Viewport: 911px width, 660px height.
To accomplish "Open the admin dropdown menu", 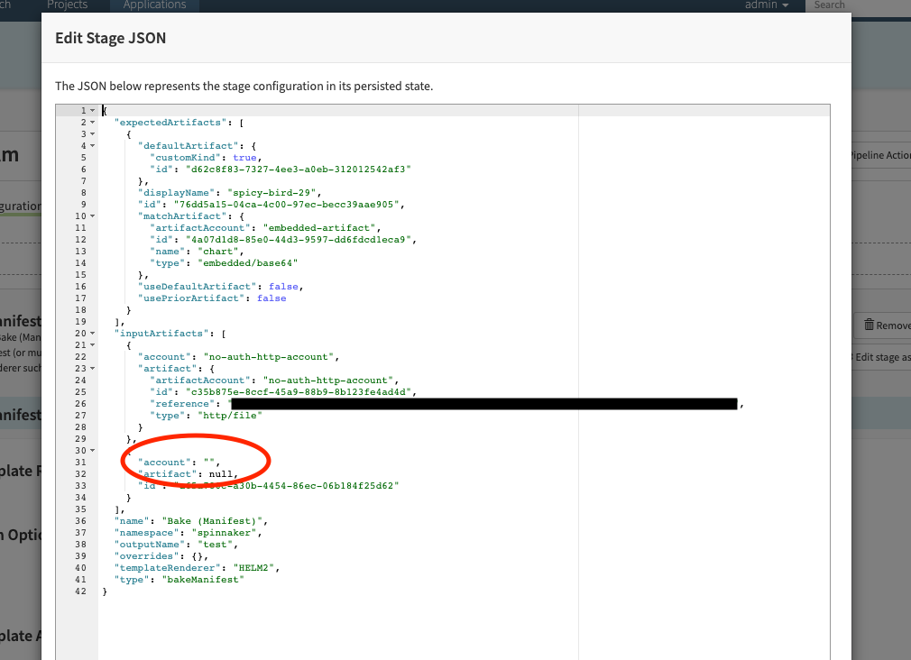I will pos(767,5).
